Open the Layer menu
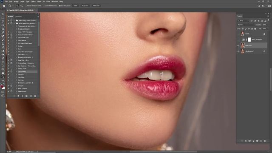 pyautogui.click(x=22, y=2)
